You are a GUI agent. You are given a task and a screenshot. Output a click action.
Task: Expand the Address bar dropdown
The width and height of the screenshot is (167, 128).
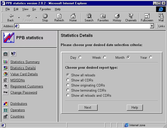(x=152, y=26)
